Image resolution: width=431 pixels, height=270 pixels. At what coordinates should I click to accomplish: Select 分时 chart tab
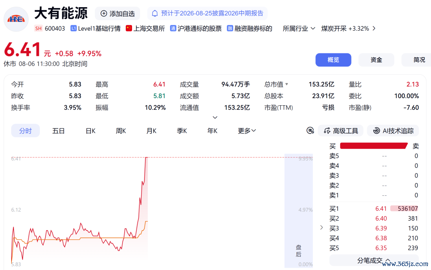(x=26, y=131)
